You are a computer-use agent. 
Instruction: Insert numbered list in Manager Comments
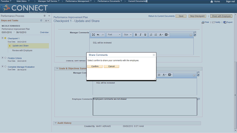[151, 35]
